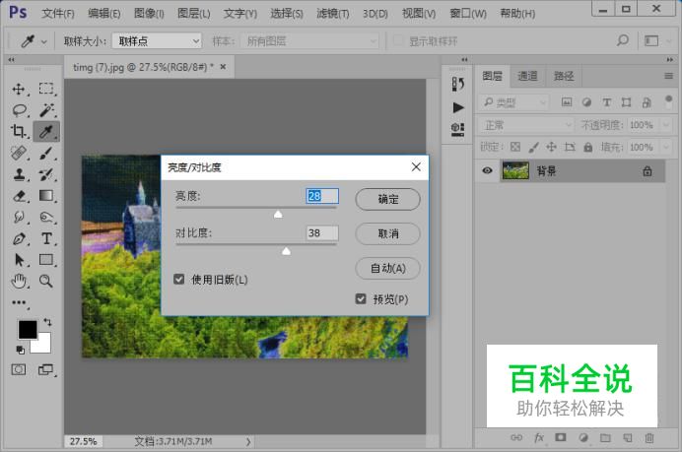
Task: Toggle 显示取样环 checkbox
Action: click(397, 40)
